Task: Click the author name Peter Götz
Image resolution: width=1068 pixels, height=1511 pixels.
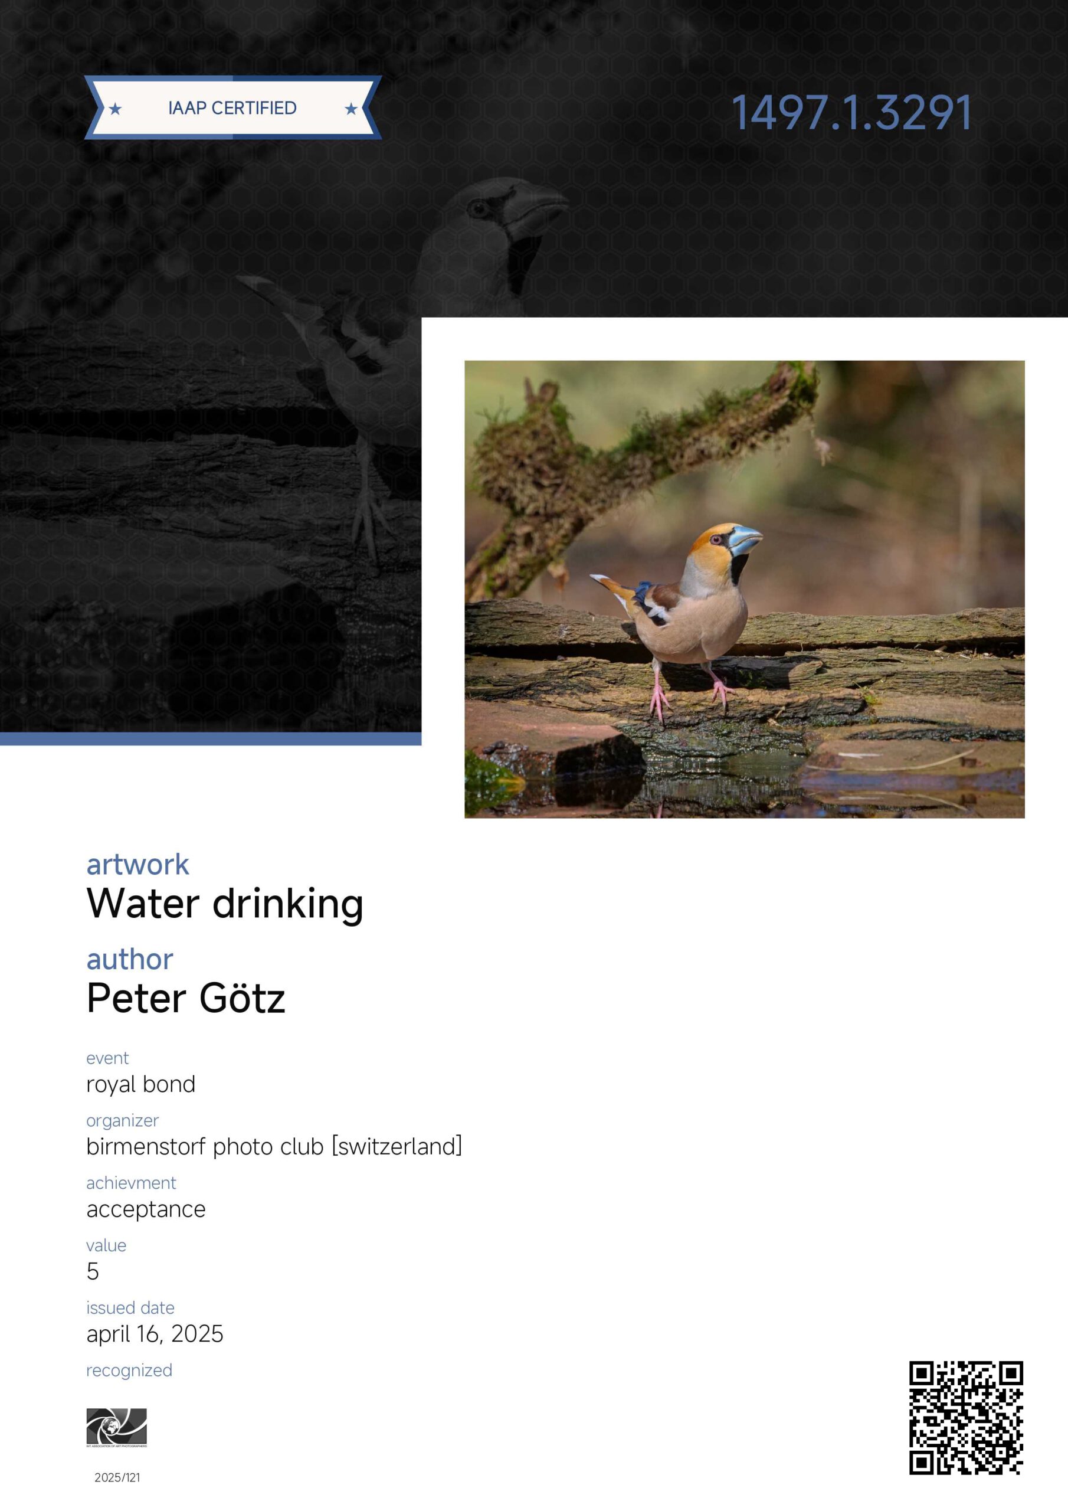Action: tap(185, 997)
